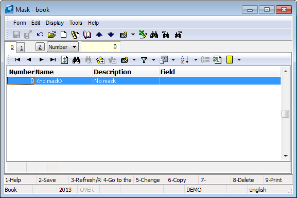Screen dimensions: 297x198
Task: Open dropdown arrow next to top camera icon
Action: pyautogui.click(x=133, y=35)
